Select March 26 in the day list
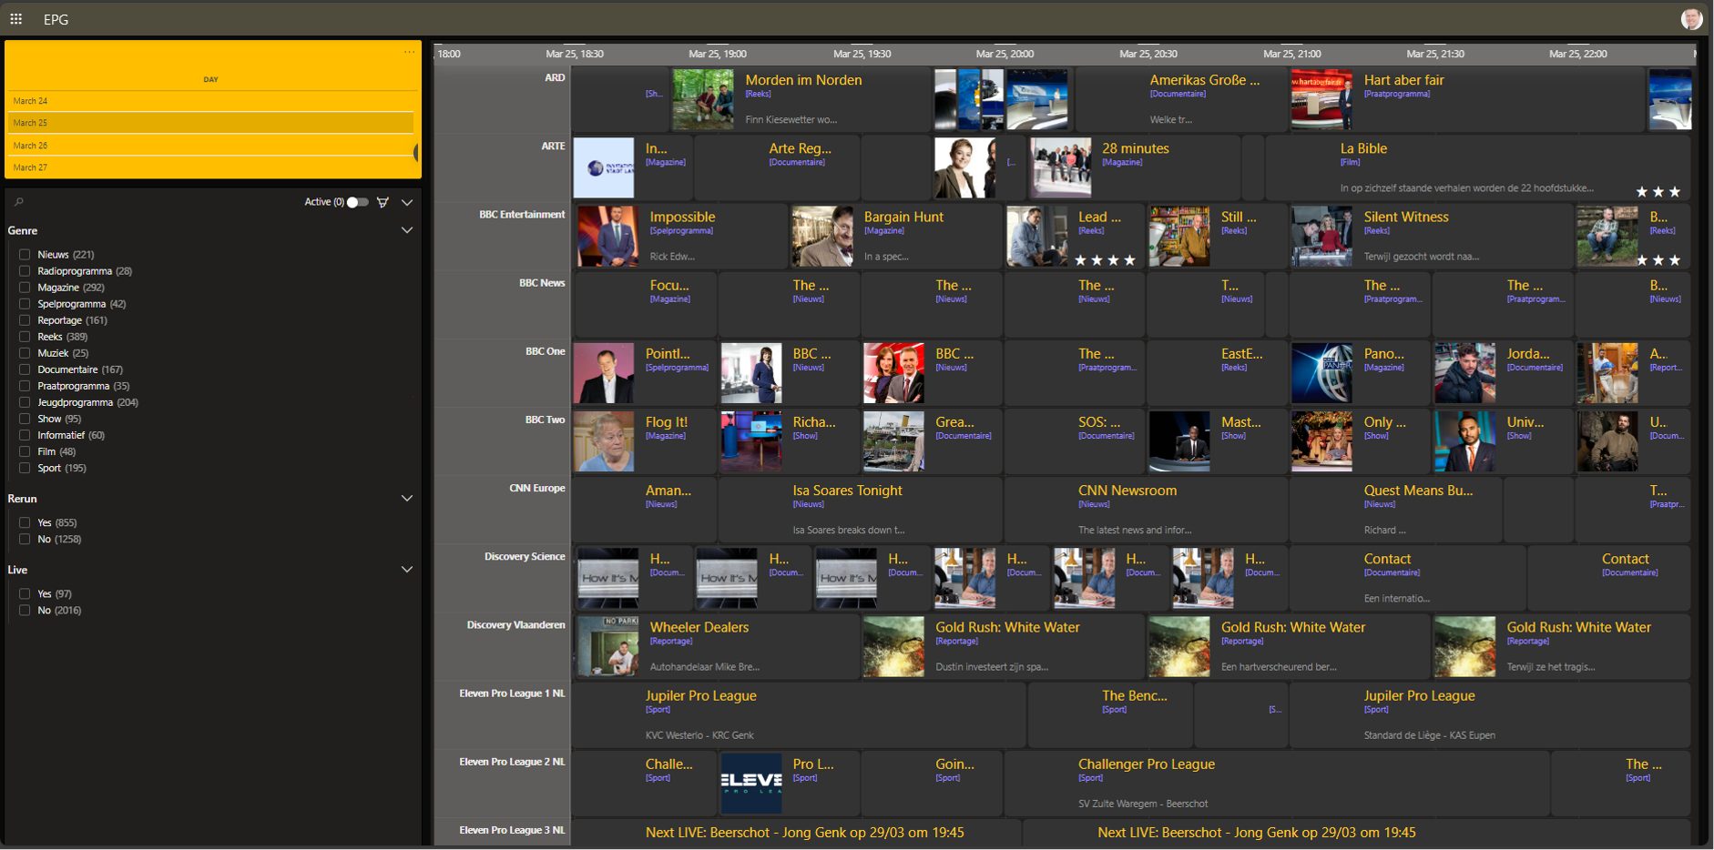 [210, 146]
